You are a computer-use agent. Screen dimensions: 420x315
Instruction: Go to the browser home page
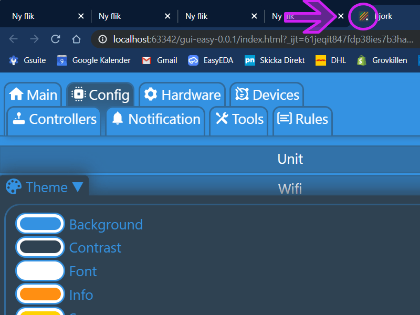[76, 39]
